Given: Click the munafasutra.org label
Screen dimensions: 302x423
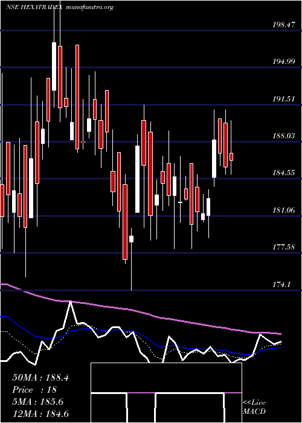Looking at the screenshot, I should pyautogui.click(x=89, y=8).
